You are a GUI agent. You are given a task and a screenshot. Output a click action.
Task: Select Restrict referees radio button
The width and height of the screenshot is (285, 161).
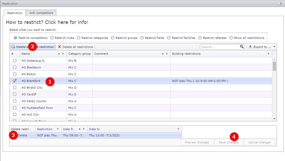(200, 38)
